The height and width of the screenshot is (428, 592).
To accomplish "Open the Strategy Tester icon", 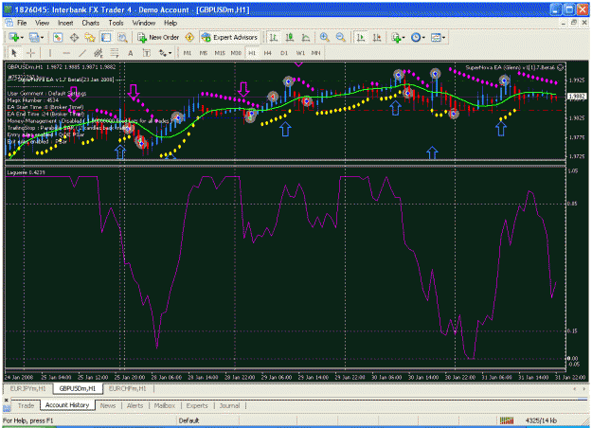I will [x=122, y=37].
